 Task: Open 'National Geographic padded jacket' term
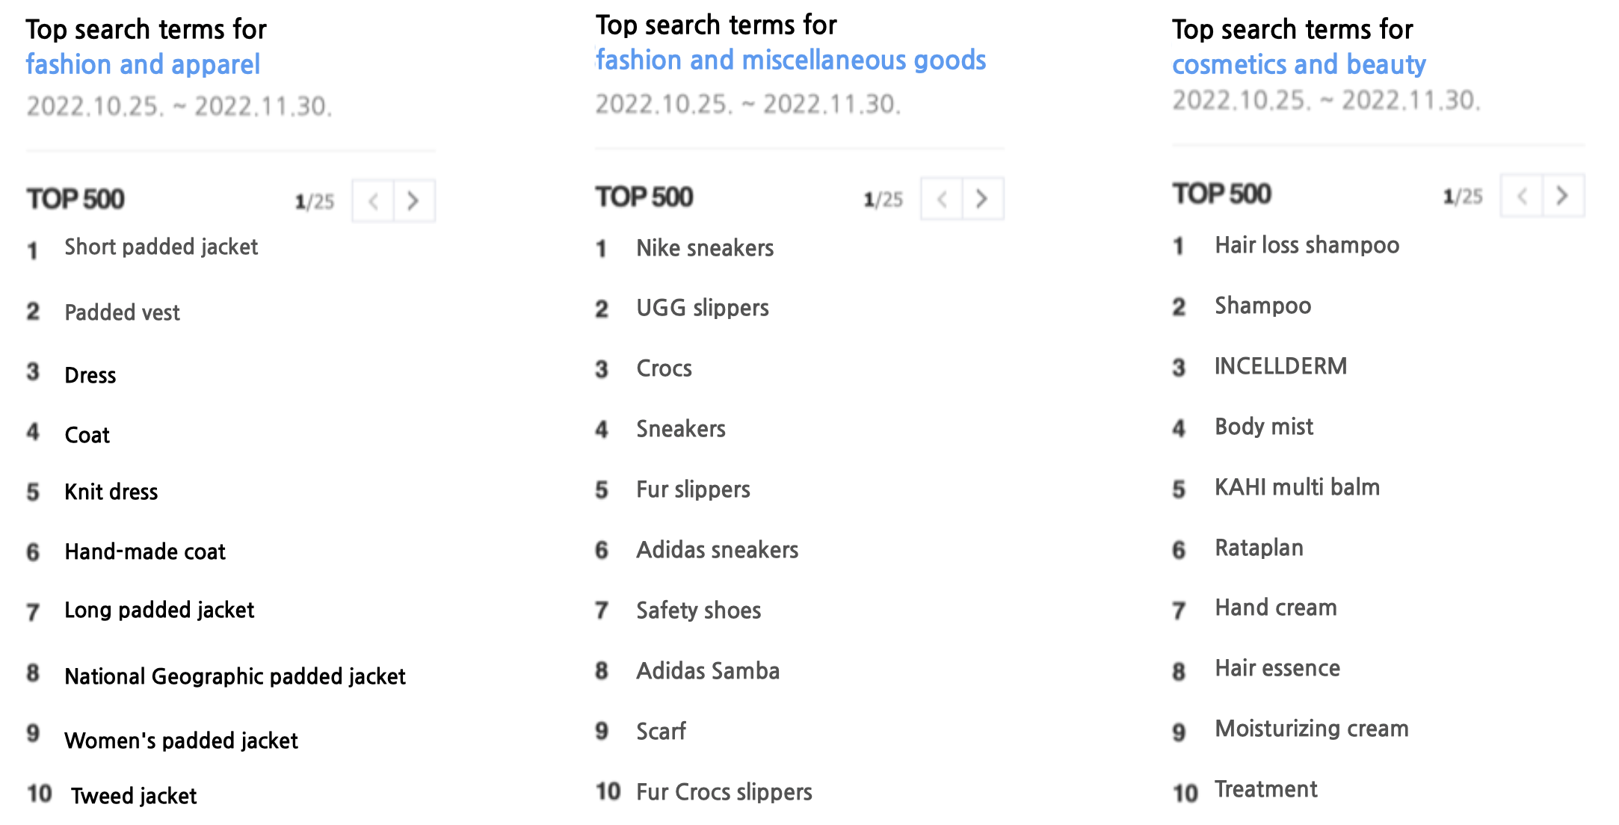(x=235, y=676)
